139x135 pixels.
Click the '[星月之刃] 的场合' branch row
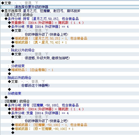70,15
